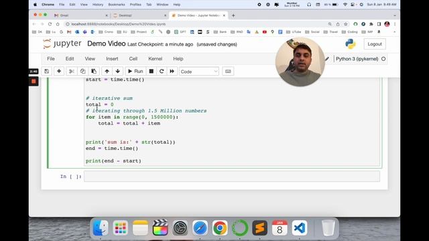This screenshot has width=429, height=241.
Task: Open Chrome extensions puzzle icon
Action: tap(371, 24)
